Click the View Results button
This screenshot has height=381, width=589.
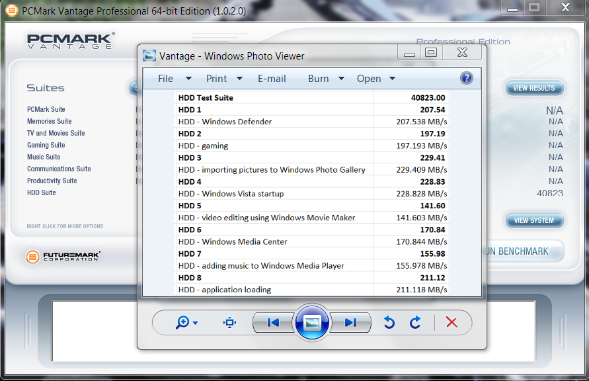(534, 88)
